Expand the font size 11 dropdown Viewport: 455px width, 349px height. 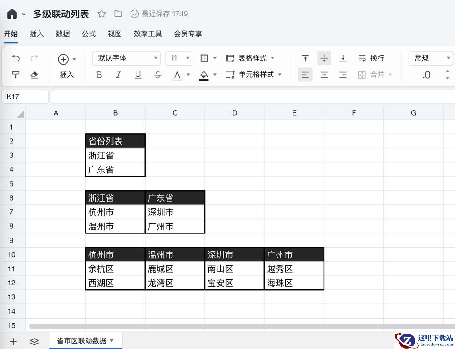click(x=179, y=58)
